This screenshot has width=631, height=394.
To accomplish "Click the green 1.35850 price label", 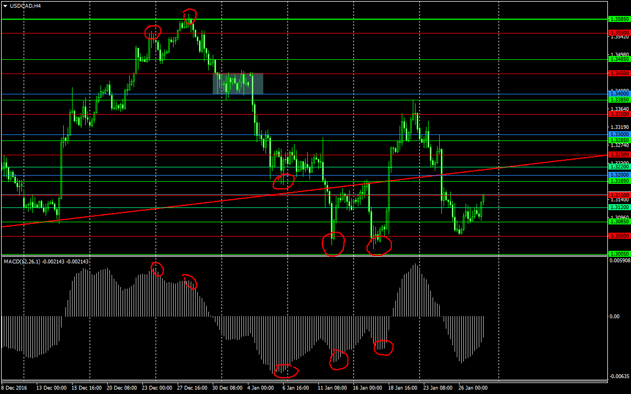I will click(x=619, y=19).
